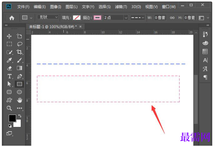Open the 图像(I) menu
The image size is (216, 147).
tap(55, 7)
